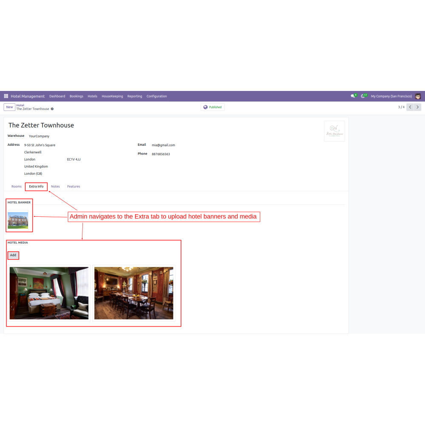Image resolution: width=425 pixels, height=425 pixels.
Task: Go to the previous record arrow
Action: (410, 107)
